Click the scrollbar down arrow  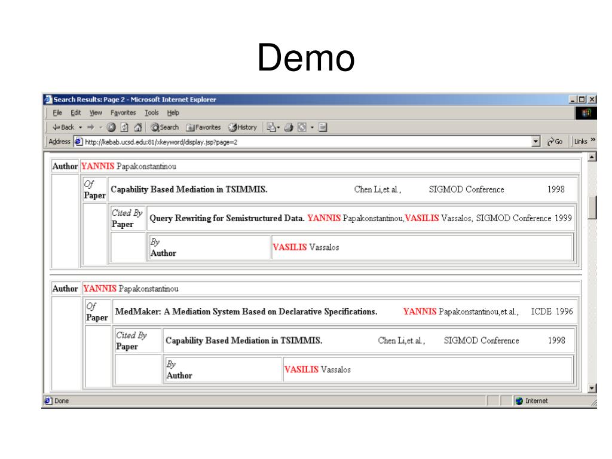tap(592, 388)
